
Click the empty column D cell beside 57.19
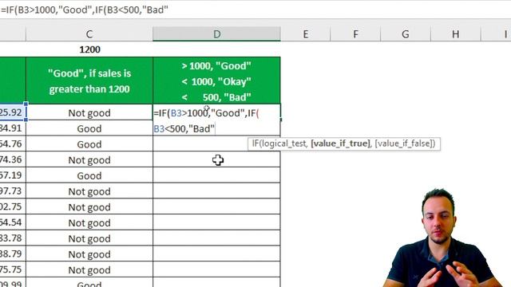click(216, 175)
